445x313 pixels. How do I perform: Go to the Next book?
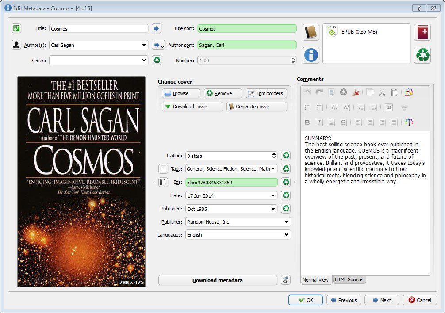(381, 300)
